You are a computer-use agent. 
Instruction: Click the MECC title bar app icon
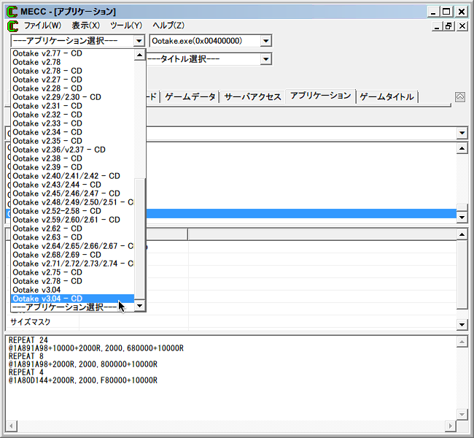tap(12, 12)
